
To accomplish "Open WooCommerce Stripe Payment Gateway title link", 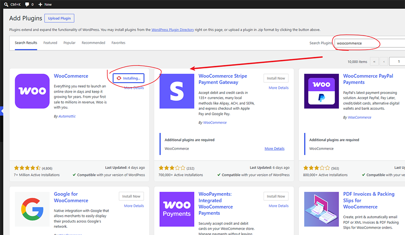I will [x=223, y=79].
